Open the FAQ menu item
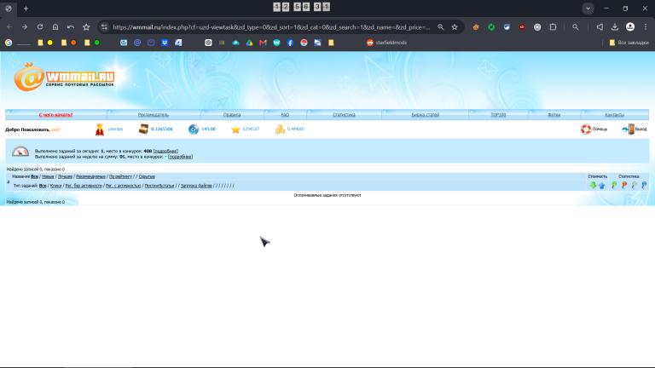 click(285, 115)
